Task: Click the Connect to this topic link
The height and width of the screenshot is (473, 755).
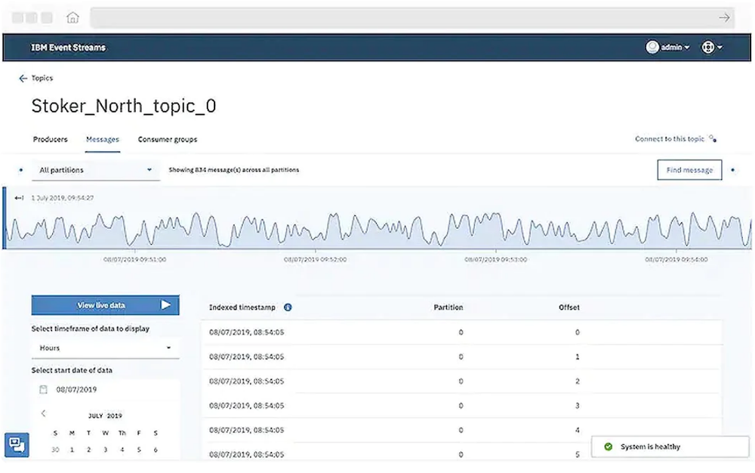Action: 669,139
